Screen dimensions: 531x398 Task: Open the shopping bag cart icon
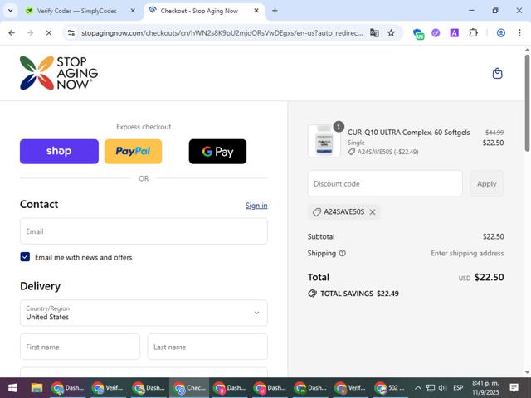coord(497,74)
